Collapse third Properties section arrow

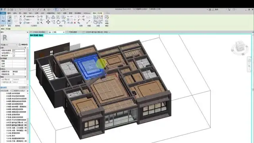25,69
